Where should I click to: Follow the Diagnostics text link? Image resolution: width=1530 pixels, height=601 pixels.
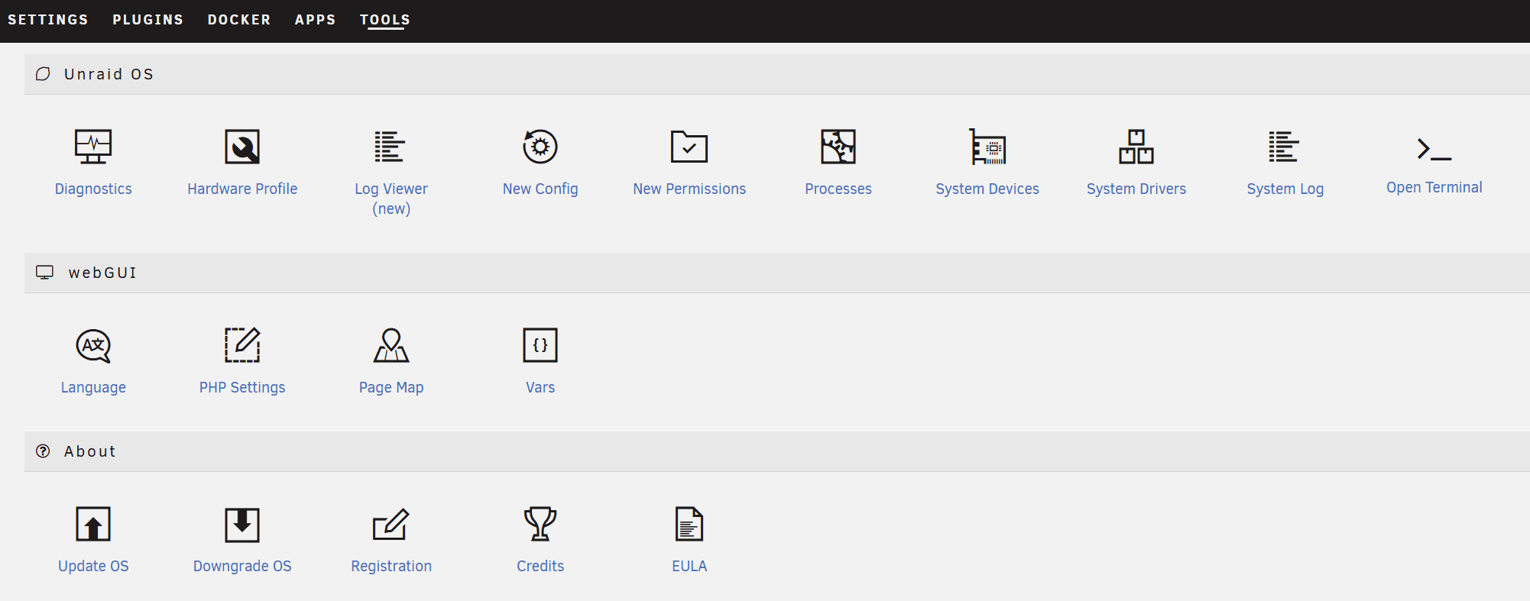[x=93, y=189]
